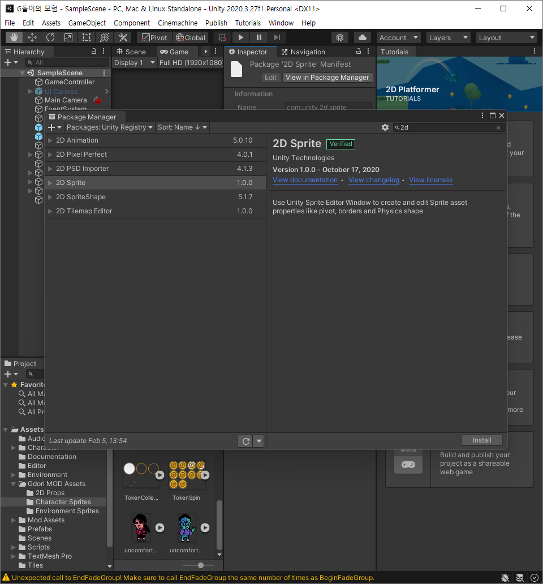This screenshot has width=543, height=584.
Task: Select the Rect tool
Action: click(x=87, y=37)
